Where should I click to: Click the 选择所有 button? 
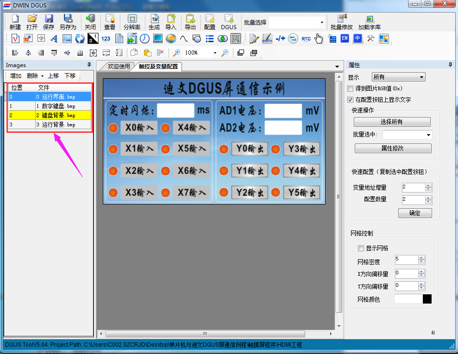tap(392, 122)
